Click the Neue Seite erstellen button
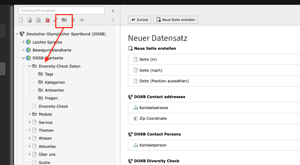The width and height of the screenshot is (300, 165). 176,20
